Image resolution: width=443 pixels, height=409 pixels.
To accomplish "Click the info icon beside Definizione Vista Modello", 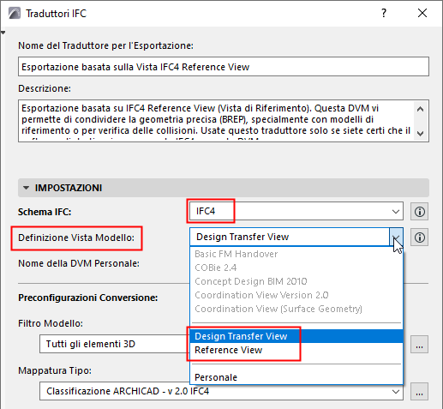I will pyautogui.click(x=419, y=238).
